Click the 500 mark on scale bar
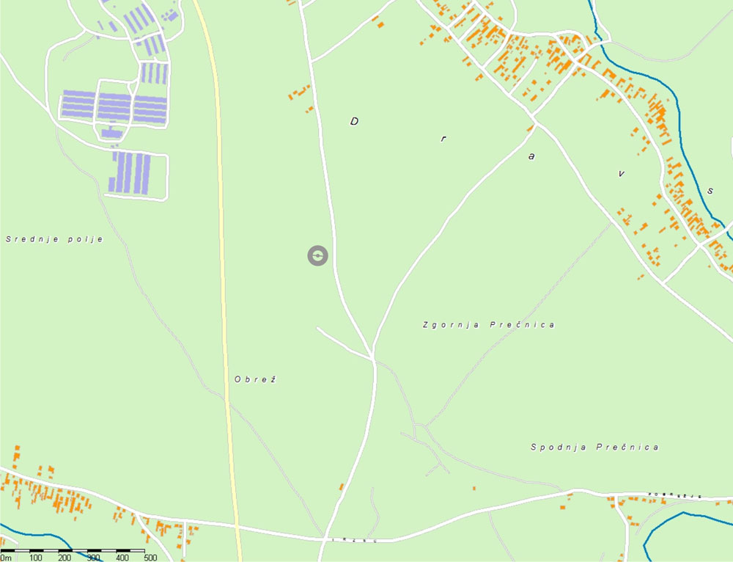This screenshot has width=733, height=562. point(150,558)
